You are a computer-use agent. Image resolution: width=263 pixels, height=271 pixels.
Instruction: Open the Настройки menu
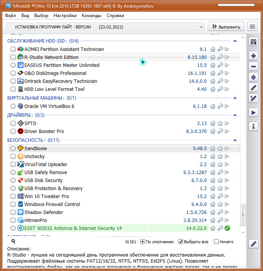65,16
